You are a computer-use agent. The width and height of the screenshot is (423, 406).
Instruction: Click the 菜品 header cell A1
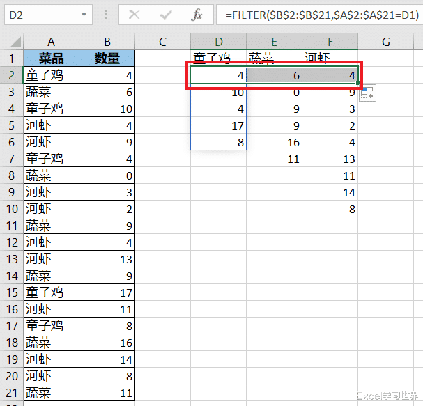52,58
